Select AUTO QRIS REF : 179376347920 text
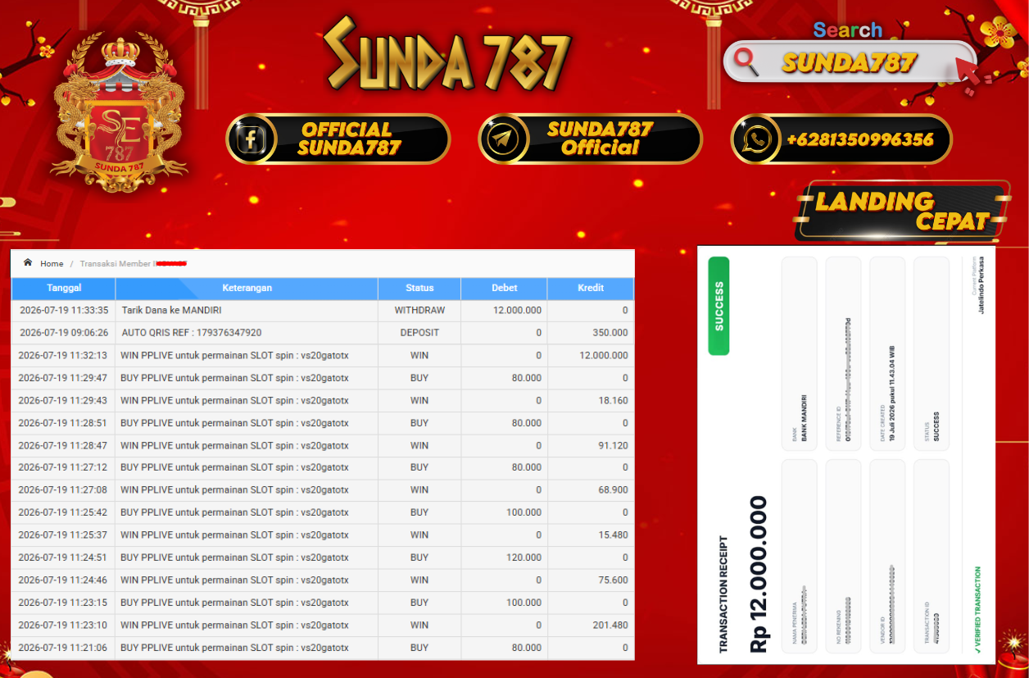This screenshot has width=1029, height=678. click(192, 333)
